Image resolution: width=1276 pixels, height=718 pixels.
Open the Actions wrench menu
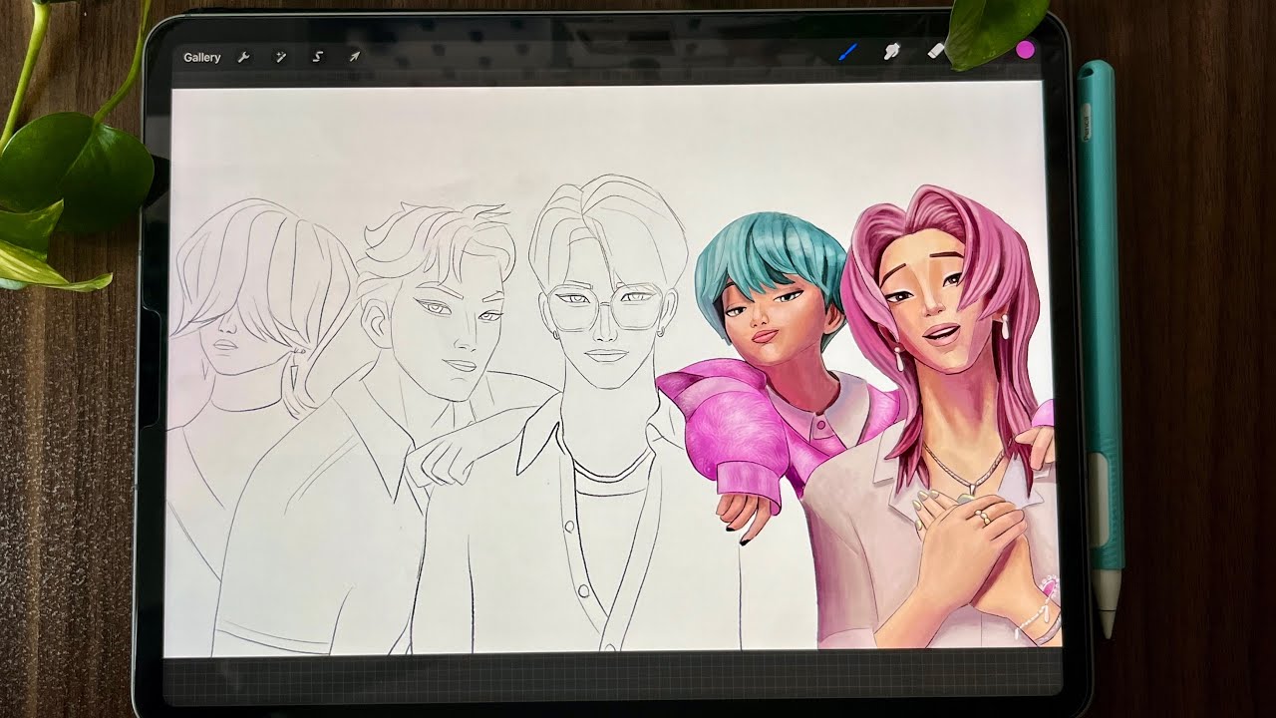pos(243,58)
